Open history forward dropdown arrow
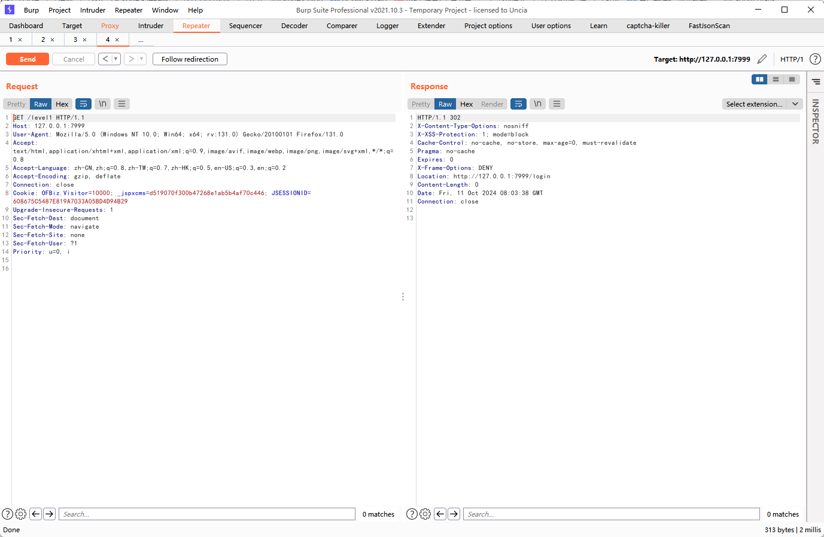The width and height of the screenshot is (824, 537). [142, 59]
